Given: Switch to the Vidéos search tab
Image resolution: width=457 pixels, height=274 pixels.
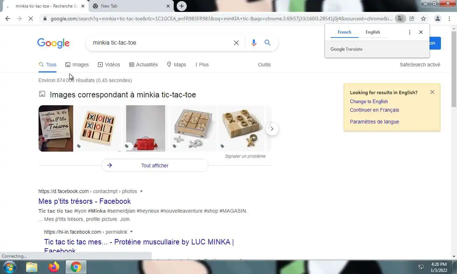Looking at the screenshot, I should [x=109, y=65].
